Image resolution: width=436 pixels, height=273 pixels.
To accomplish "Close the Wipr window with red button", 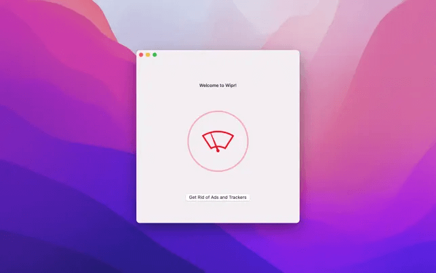I will (x=141, y=54).
